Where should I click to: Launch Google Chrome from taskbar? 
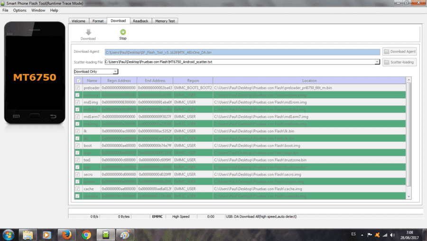coord(86,235)
